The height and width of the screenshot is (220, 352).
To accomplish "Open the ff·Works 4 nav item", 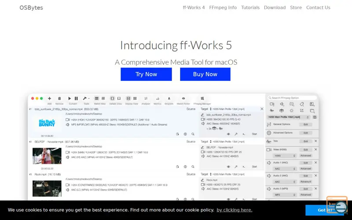I will coord(194,7).
